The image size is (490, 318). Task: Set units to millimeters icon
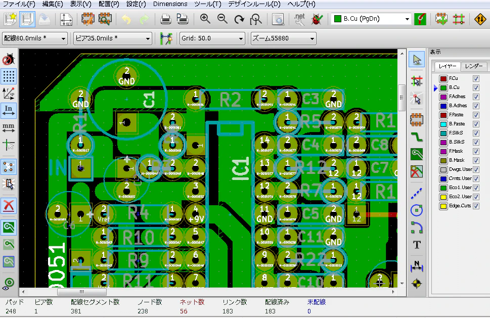coord(9,127)
